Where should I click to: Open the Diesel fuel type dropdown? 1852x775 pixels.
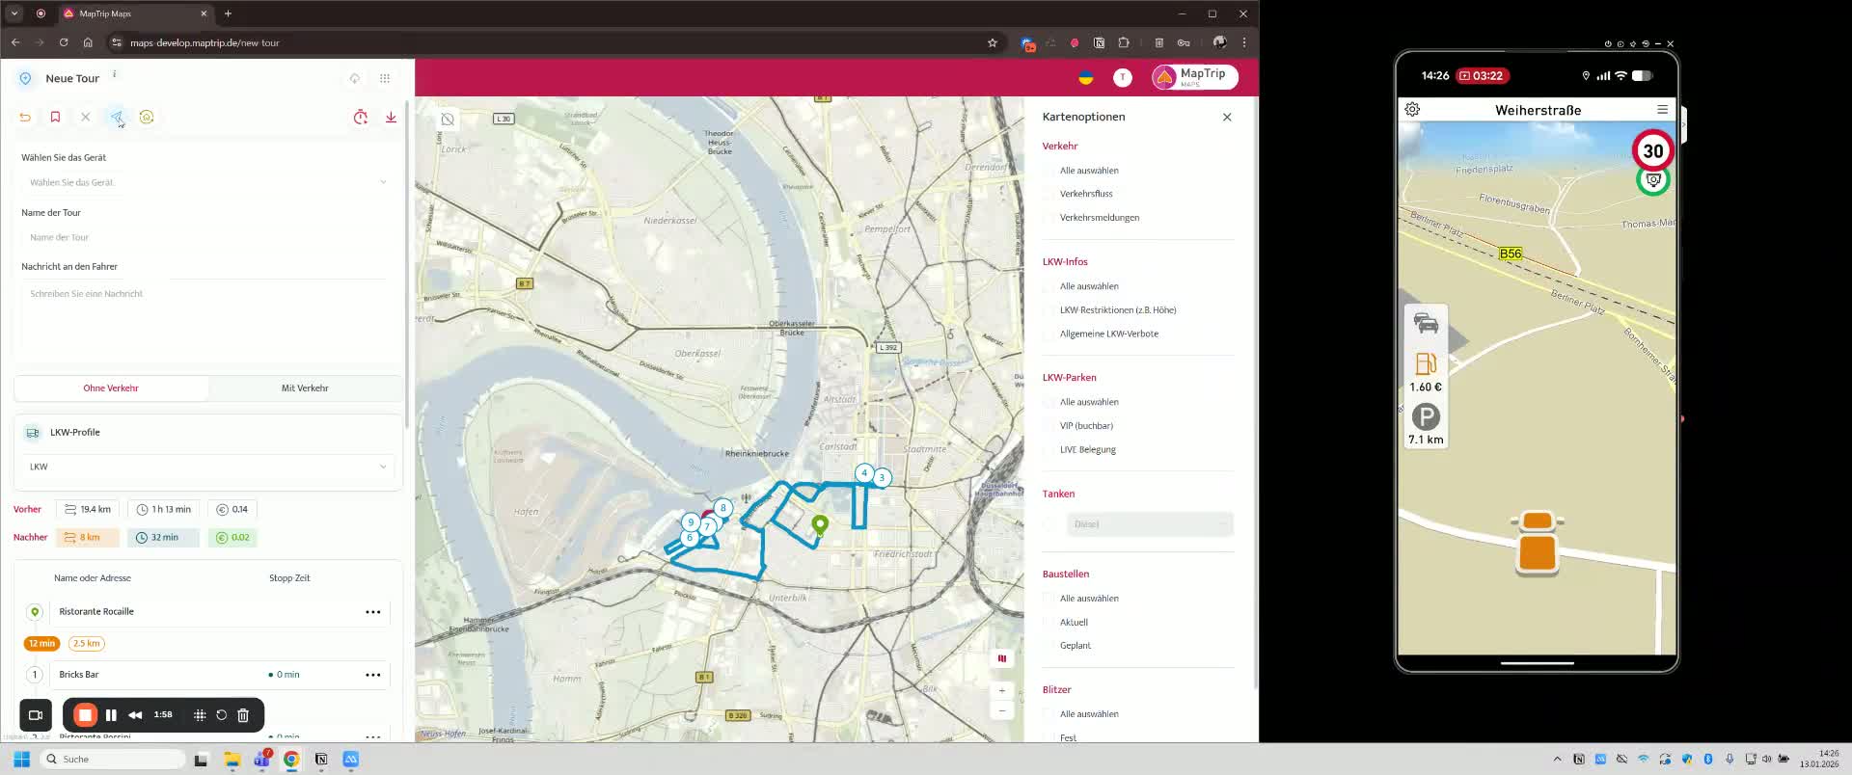(x=1150, y=524)
